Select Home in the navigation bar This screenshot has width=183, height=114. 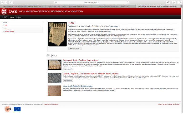[x=12, y=17]
